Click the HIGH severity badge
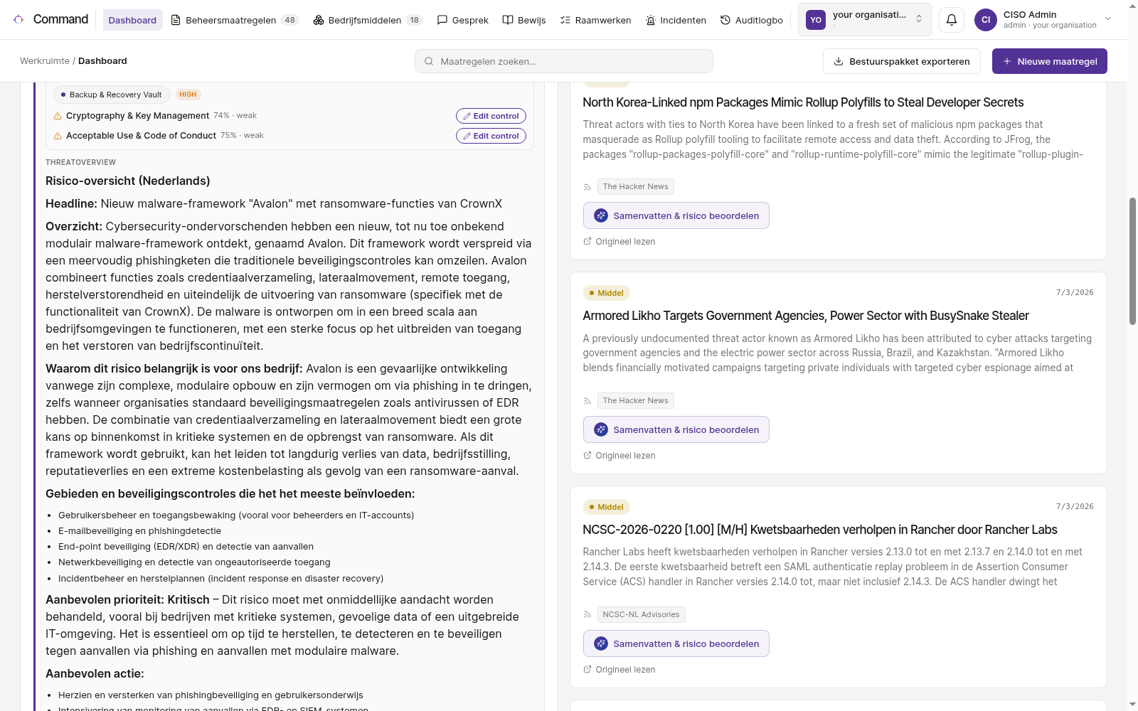Viewport: 1138px width, 711px height. 188,95
